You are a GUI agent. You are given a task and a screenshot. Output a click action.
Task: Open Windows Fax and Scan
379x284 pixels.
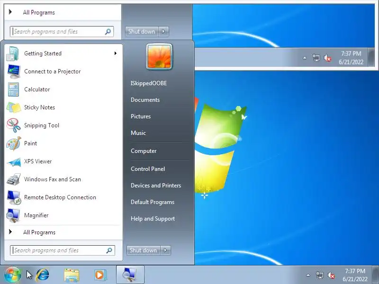point(63,179)
